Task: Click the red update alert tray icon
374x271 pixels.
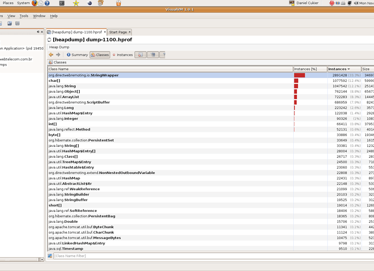Action: (332, 3)
